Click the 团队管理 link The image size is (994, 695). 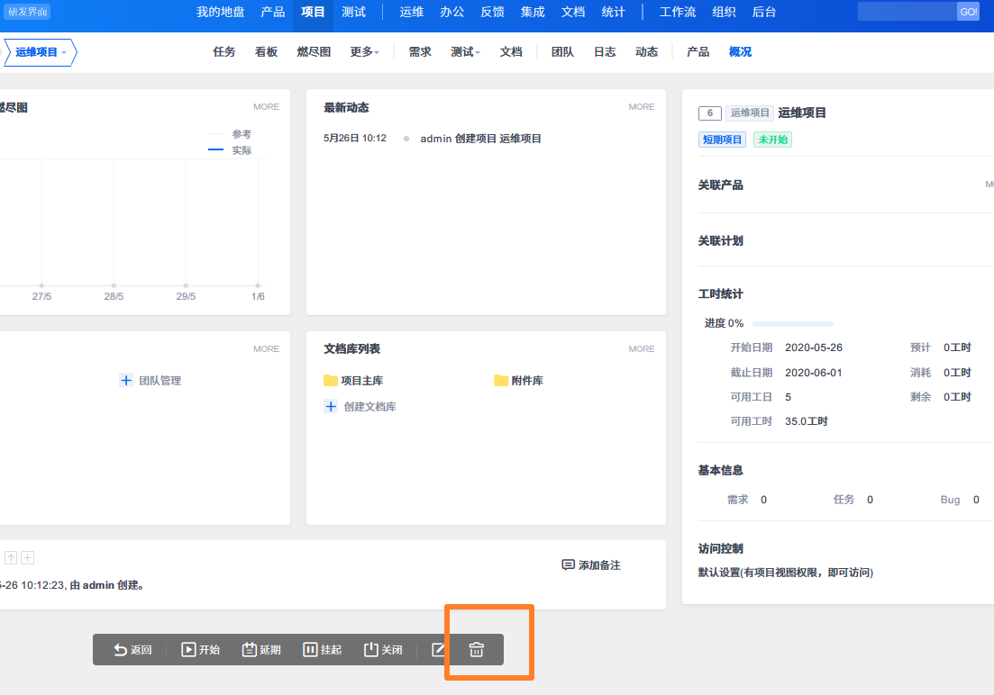(x=159, y=381)
